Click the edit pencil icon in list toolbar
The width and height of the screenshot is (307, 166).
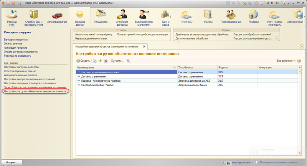click(x=100, y=61)
